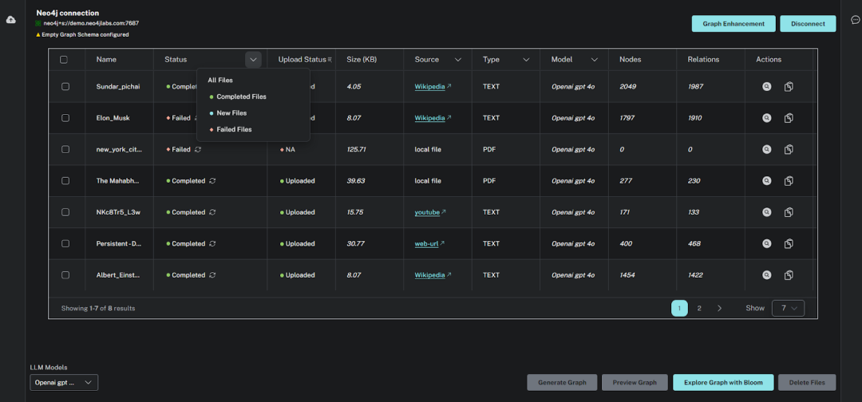The width and height of the screenshot is (862, 402).
Task: Click the Upload Status sort icon
Action: [x=329, y=60]
